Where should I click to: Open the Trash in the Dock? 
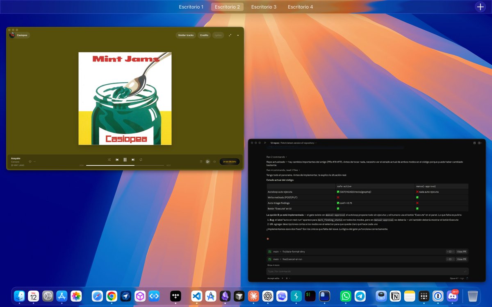tap(472, 296)
